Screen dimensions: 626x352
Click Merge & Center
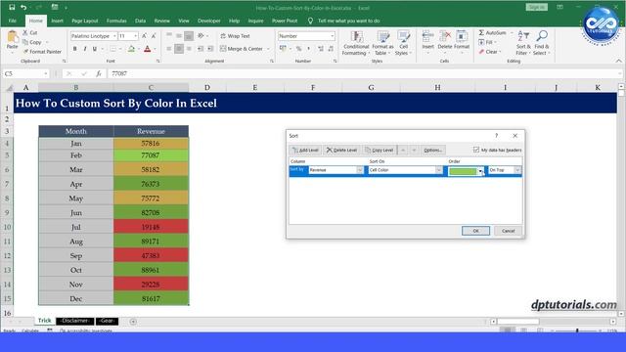(x=242, y=49)
